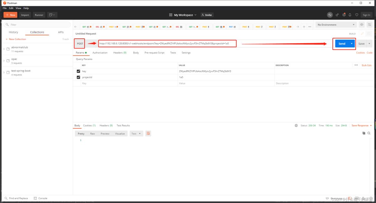The width and height of the screenshot is (376, 203).
Task: Open the response Cookies (1) tab
Action: [89, 126]
